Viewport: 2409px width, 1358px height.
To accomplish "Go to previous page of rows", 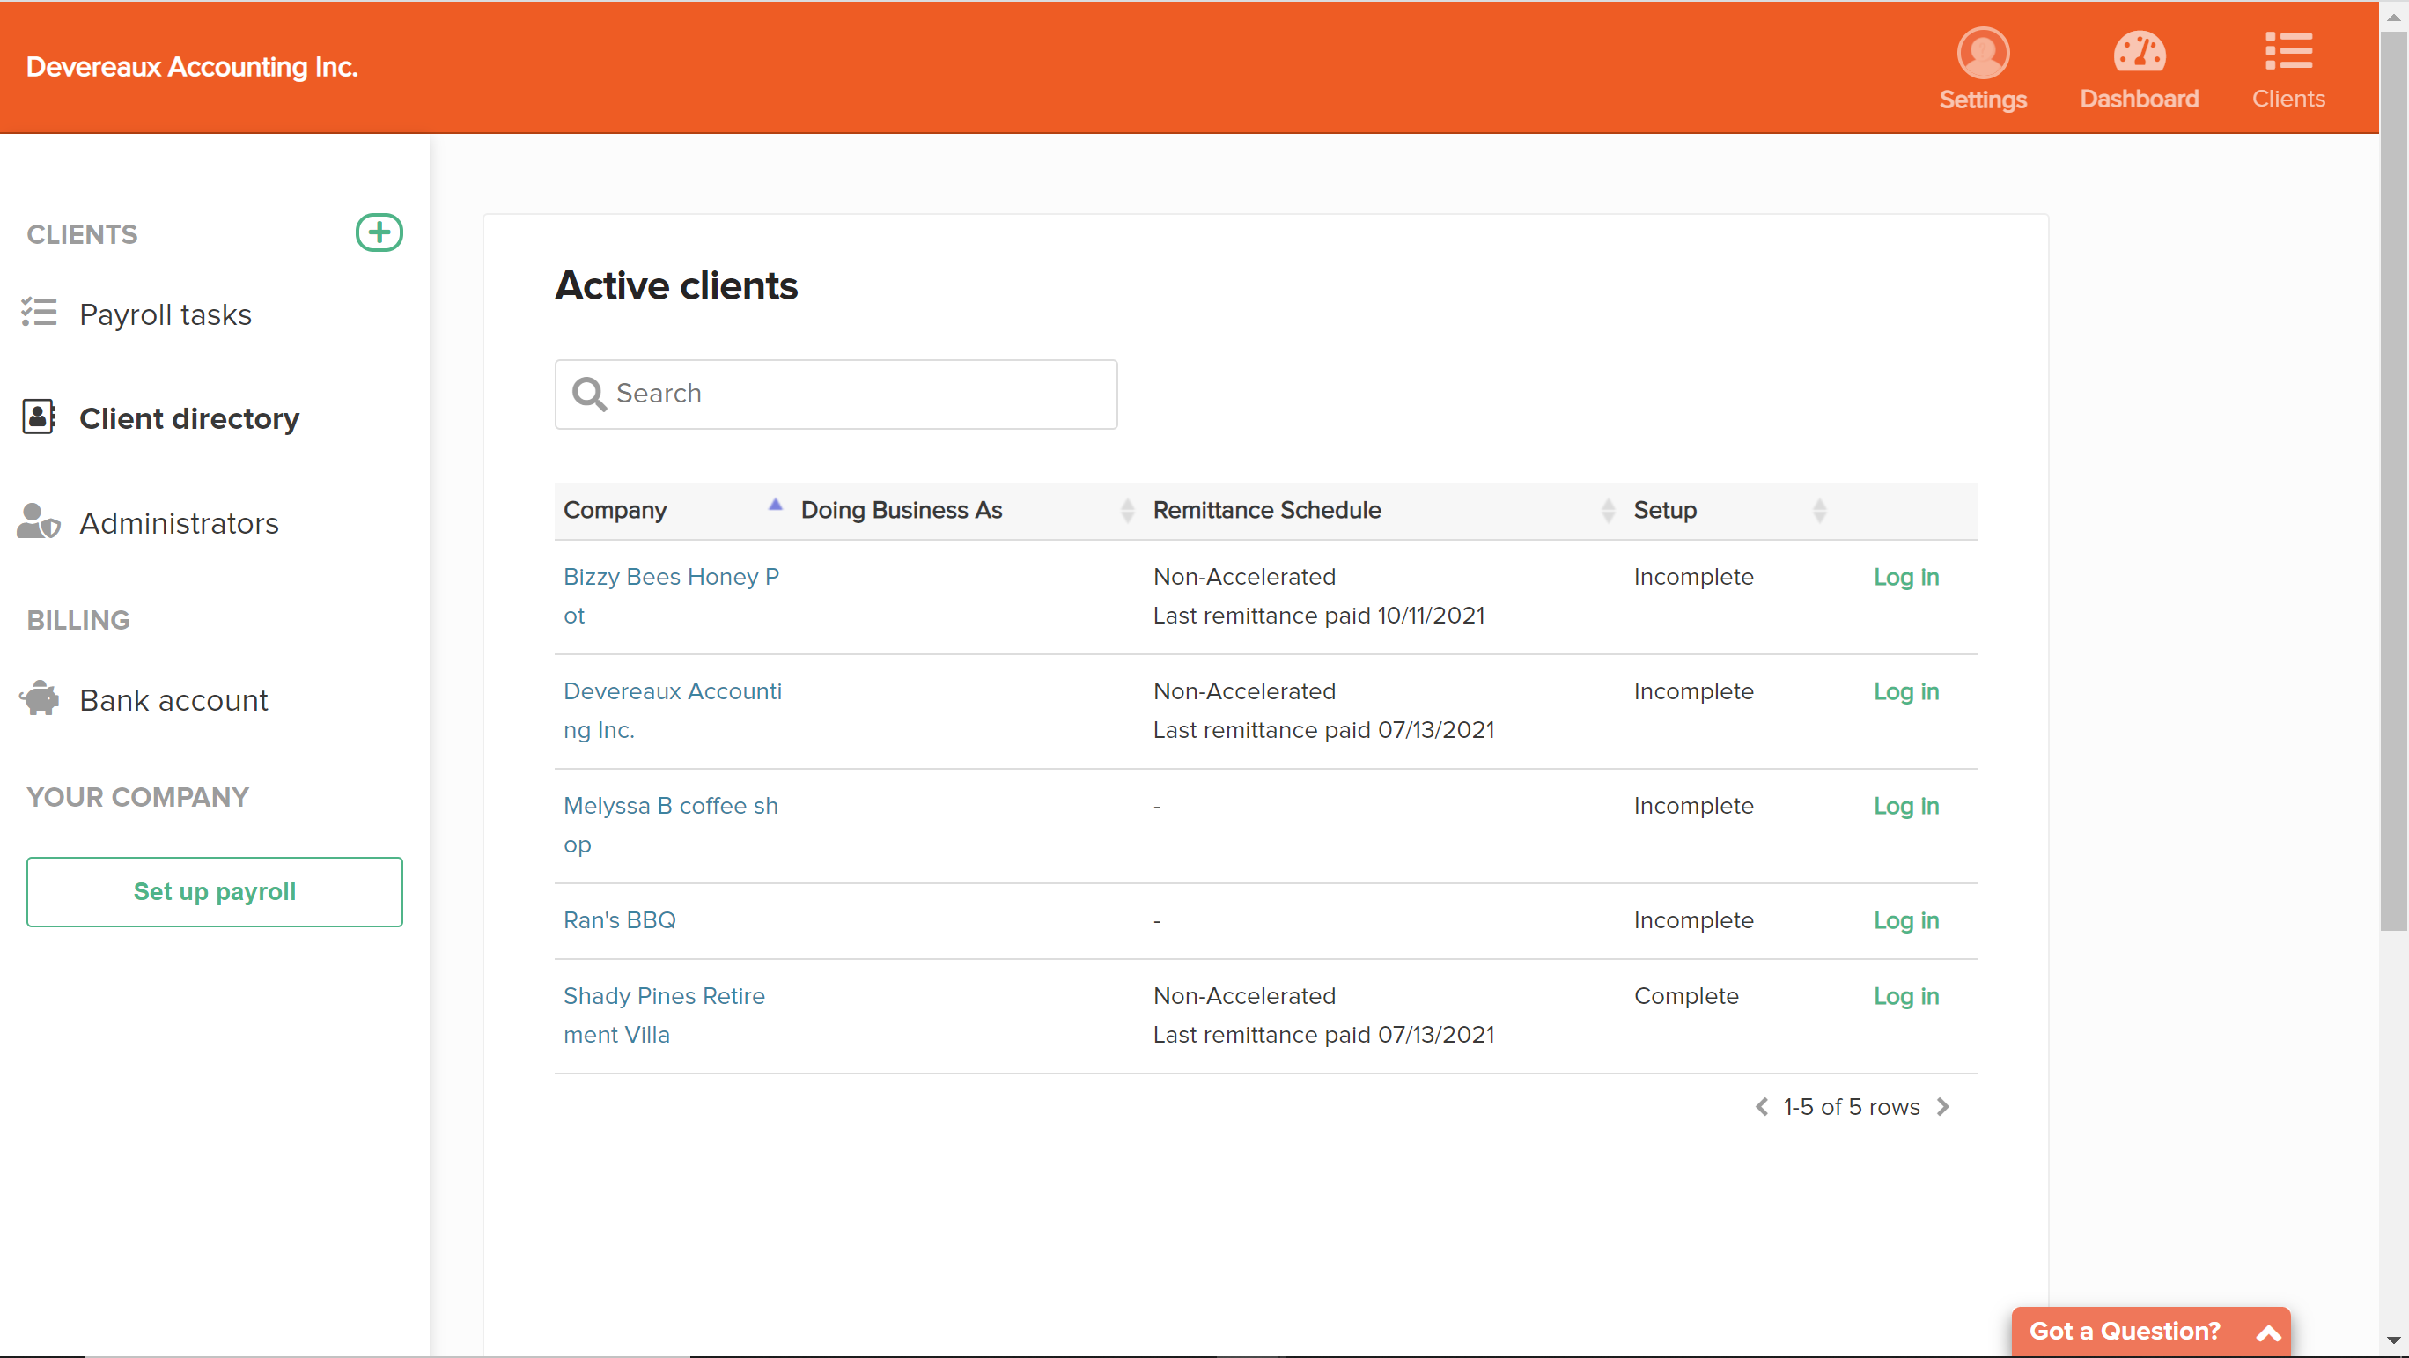I will (1762, 1106).
